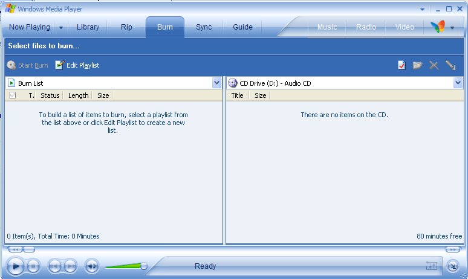
Task: Click the Start Burn label
Action: (33, 65)
